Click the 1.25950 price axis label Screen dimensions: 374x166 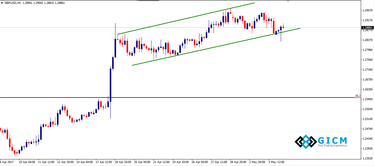pos(367,99)
